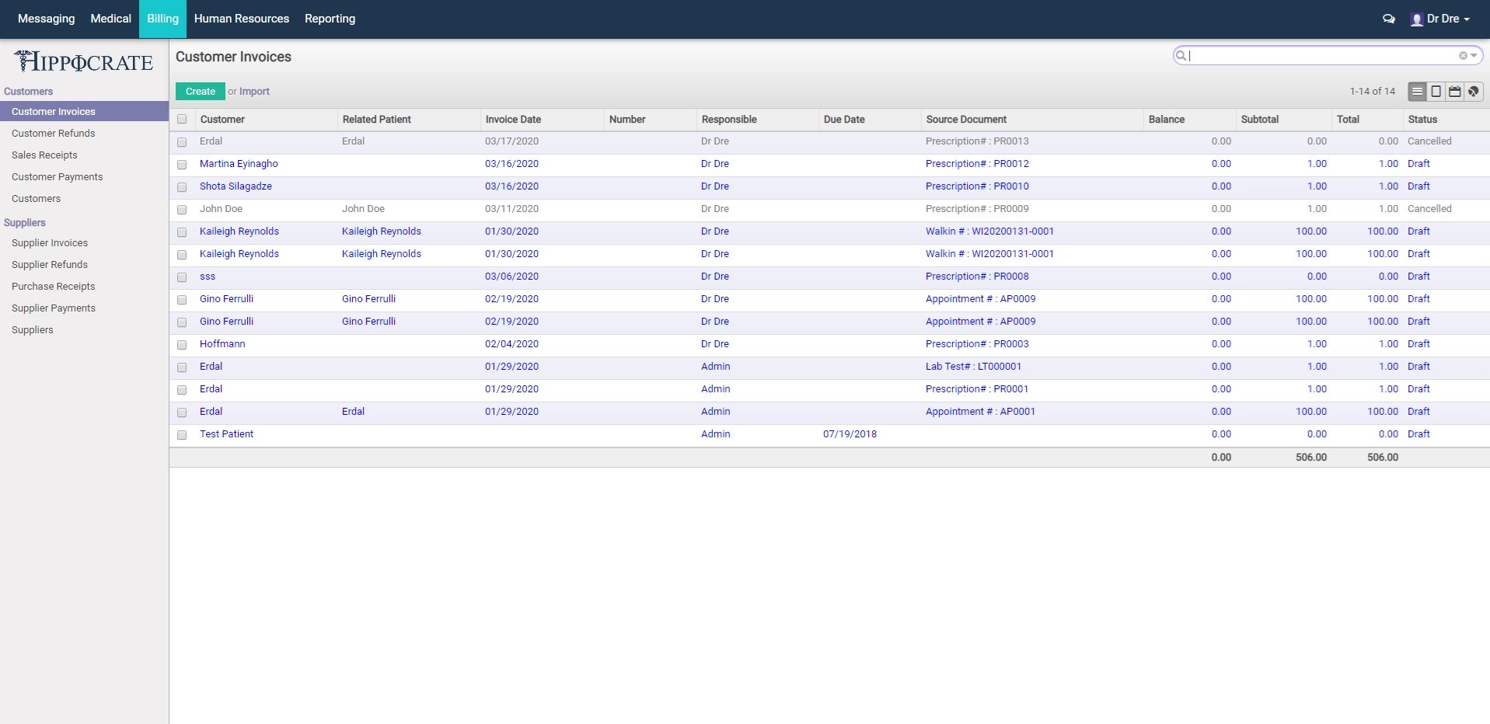Click the magnifier icon in the search bar

[1181, 55]
